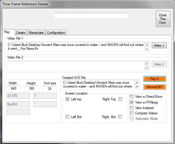
Task: Click the Video 1 browse button
Action: 159,45
